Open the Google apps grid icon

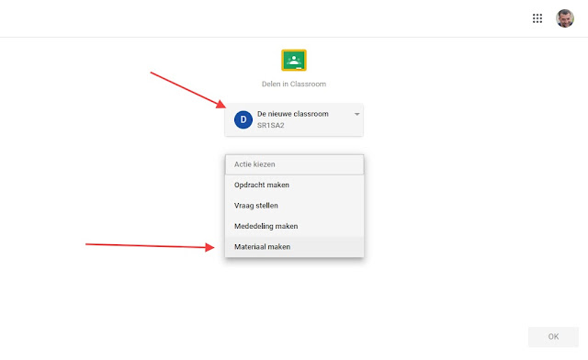click(x=537, y=18)
